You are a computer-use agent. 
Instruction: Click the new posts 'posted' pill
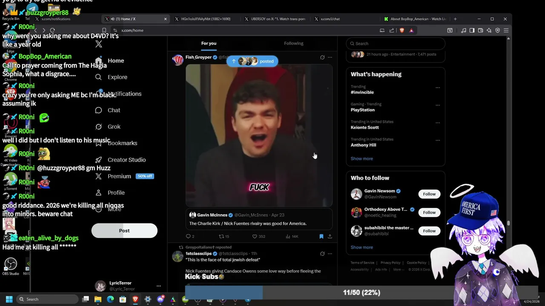pyautogui.click(x=252, y=61)
